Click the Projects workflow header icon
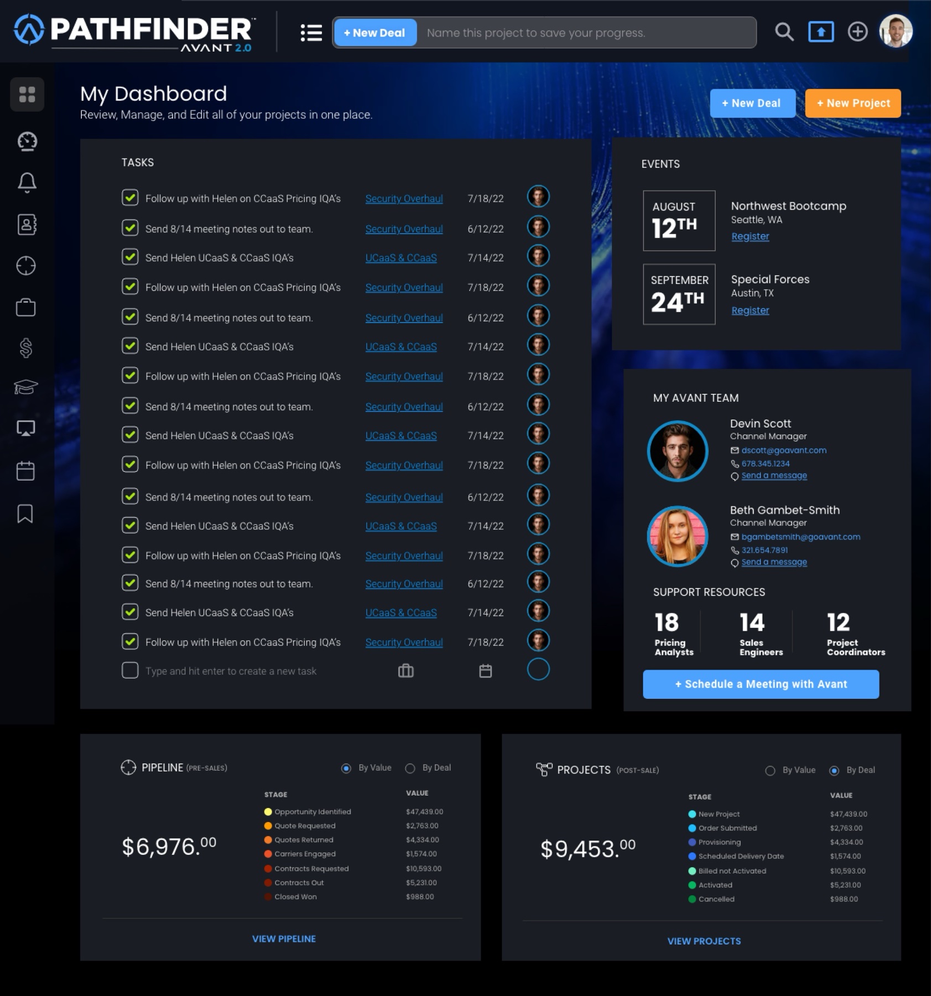931x996 pixels. (544, 769)
